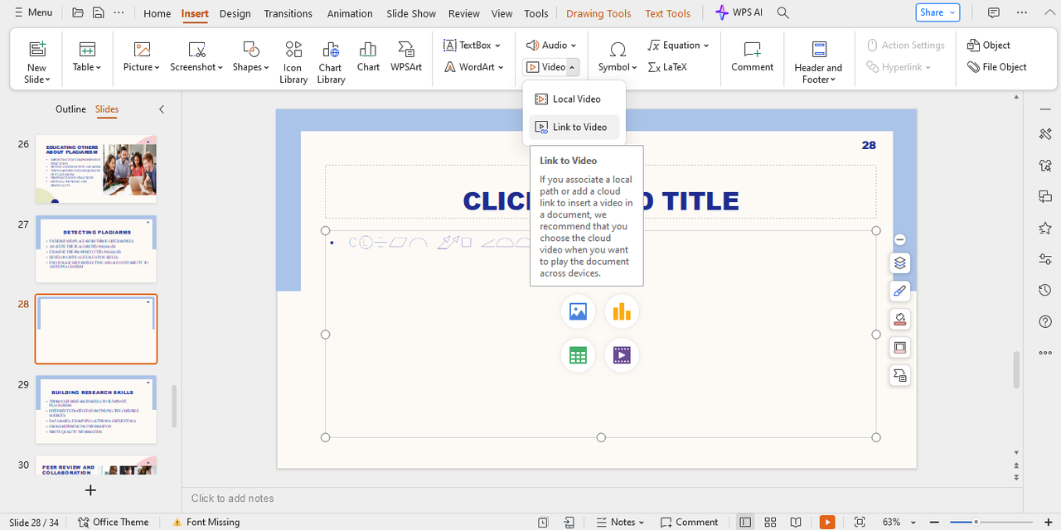The width and height of the screenshot is (1061, 530).
Task: Click the picture placeholder icon on slide
Action: coord(578,311)
